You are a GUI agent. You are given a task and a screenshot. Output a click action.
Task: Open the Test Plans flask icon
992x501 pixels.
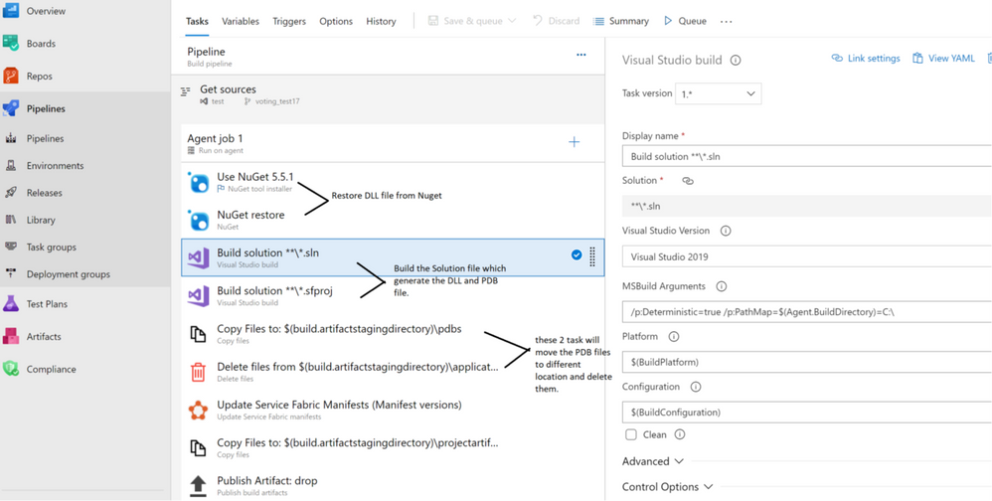[11, 303]
